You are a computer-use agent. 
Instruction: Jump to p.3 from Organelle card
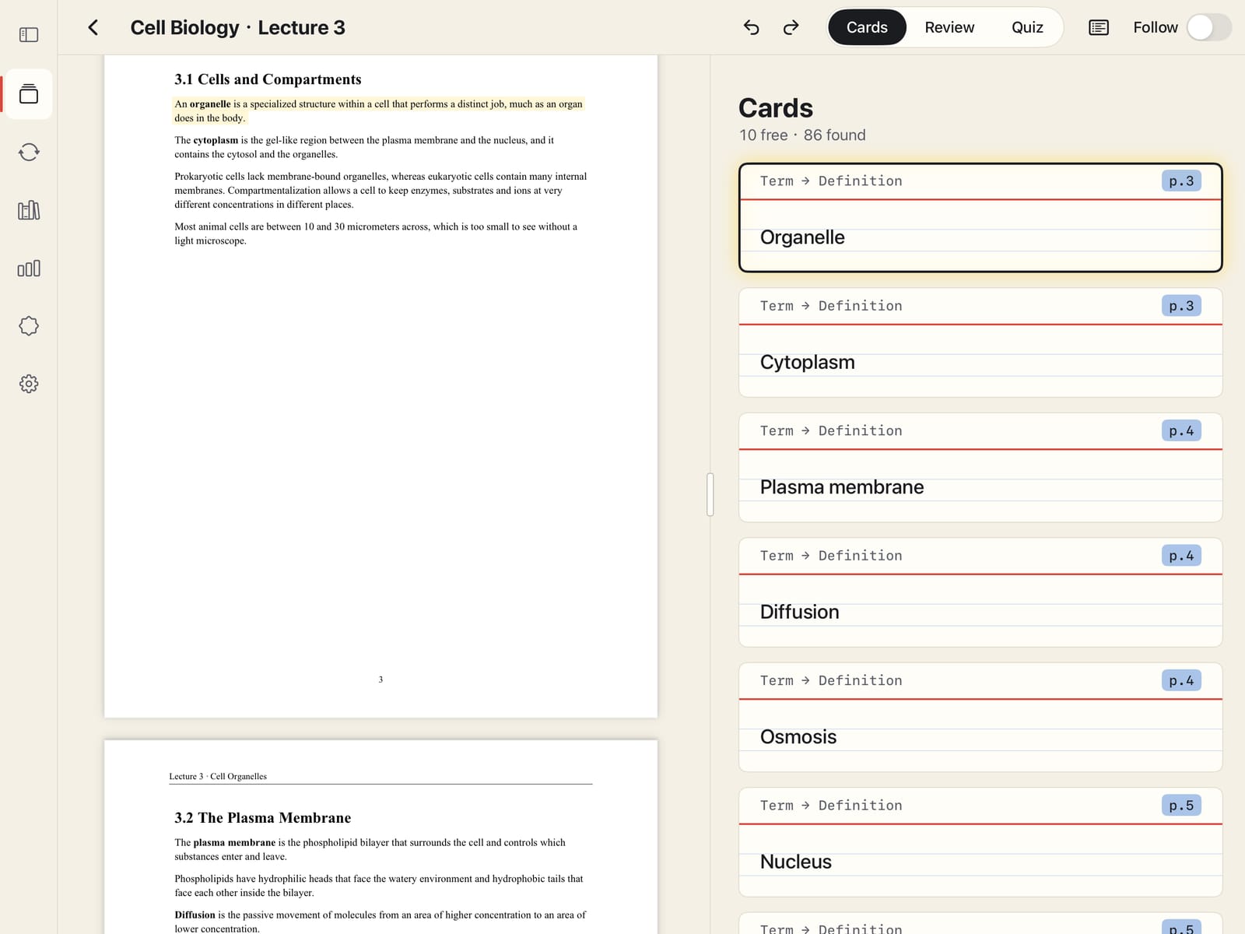click(1181, 181)
